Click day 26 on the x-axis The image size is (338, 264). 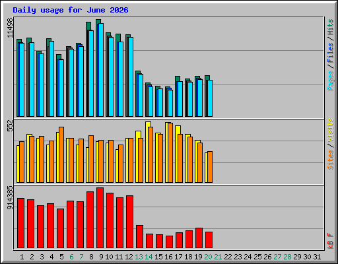point(267,257)
